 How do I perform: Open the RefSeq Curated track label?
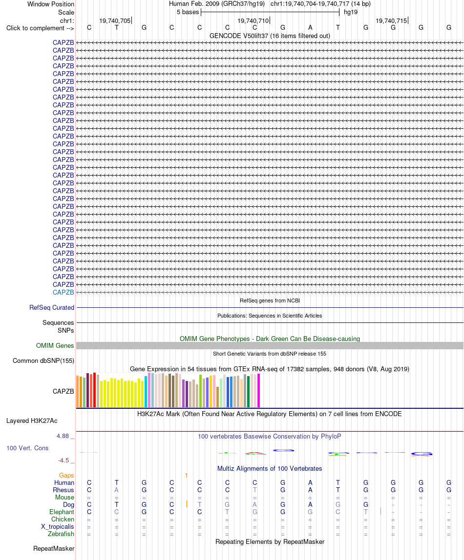52,307
